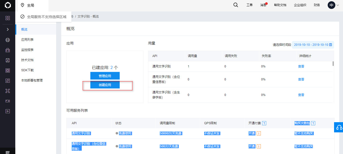Select 应用列表 in the side menu

coord(28,40)
